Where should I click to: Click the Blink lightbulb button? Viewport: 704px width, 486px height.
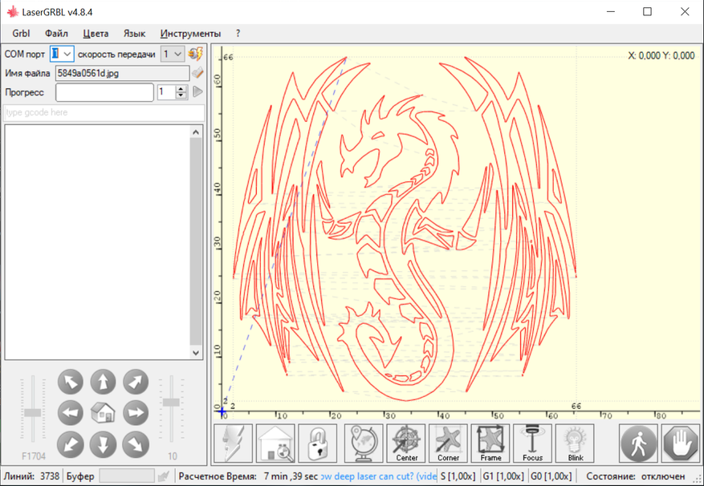(x=574, y=443)
